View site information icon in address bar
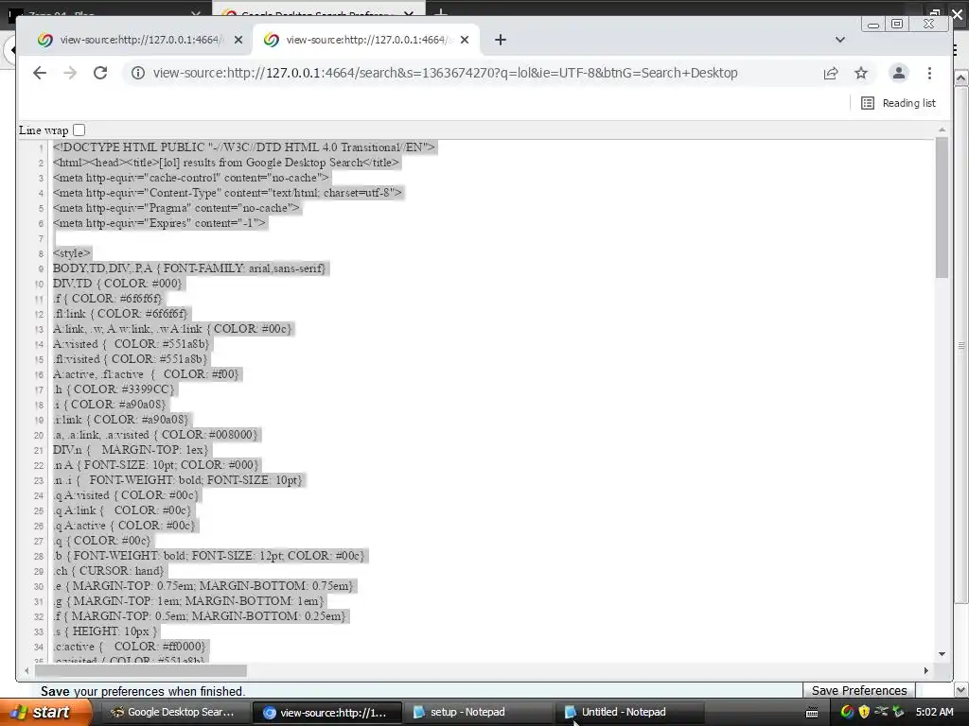Viewport: 969px width, 726px height. pos(138,73)
